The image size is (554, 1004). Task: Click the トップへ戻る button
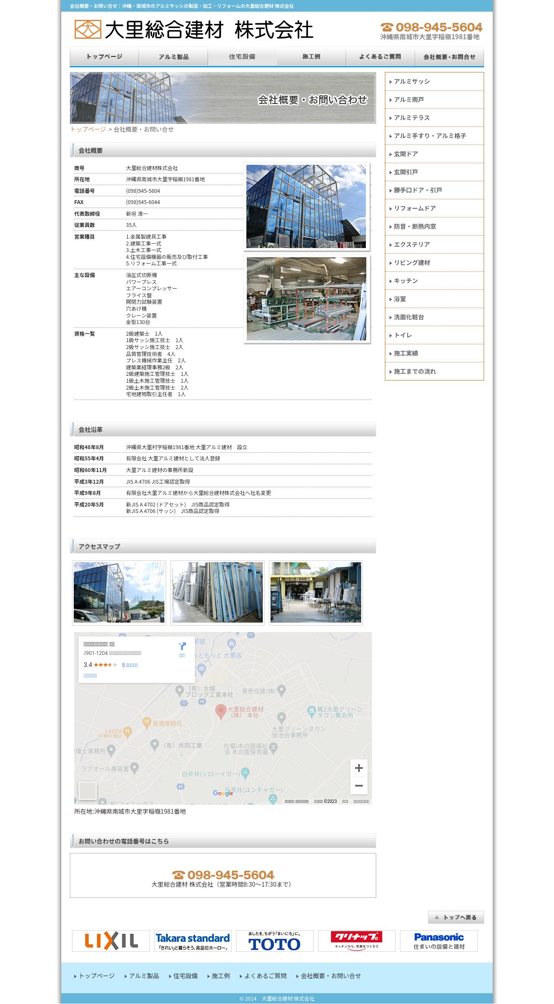point(456,917)
